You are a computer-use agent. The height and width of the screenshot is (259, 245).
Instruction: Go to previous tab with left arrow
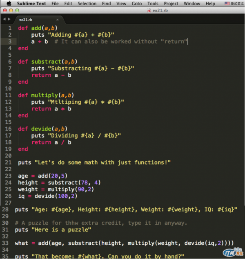[x=4, y=19]
